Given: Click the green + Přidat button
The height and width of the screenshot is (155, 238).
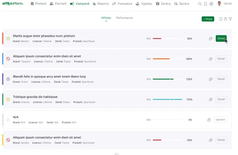Looking at the screenshot, I should click(208, 19).
